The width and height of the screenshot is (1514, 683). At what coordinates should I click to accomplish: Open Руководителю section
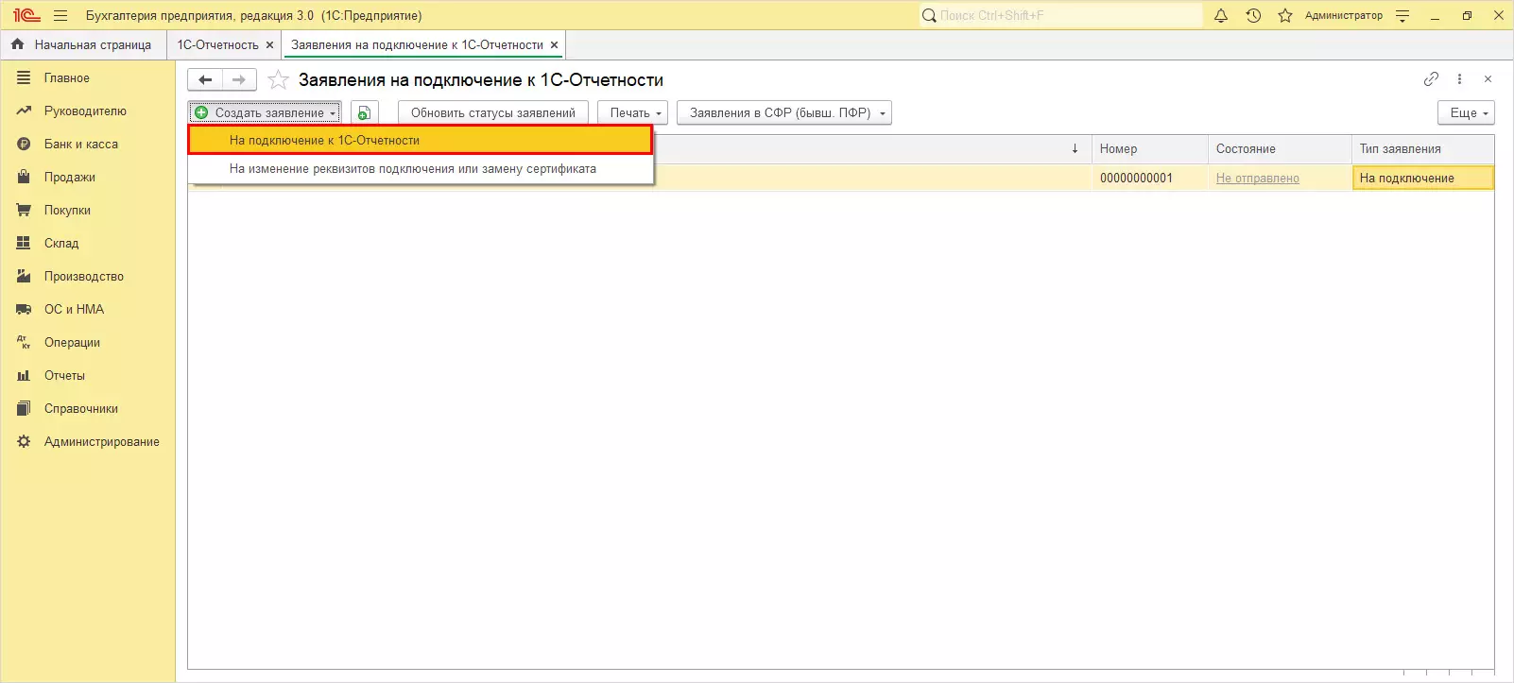85,111
